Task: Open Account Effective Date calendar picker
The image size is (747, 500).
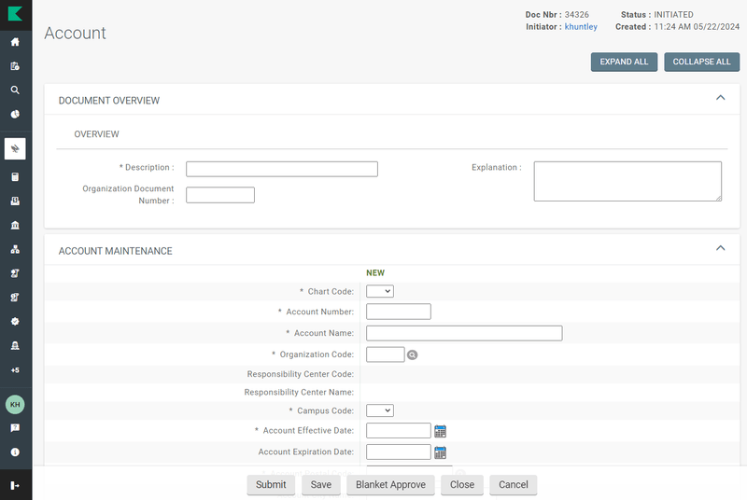Action: (x=440, y=432)
